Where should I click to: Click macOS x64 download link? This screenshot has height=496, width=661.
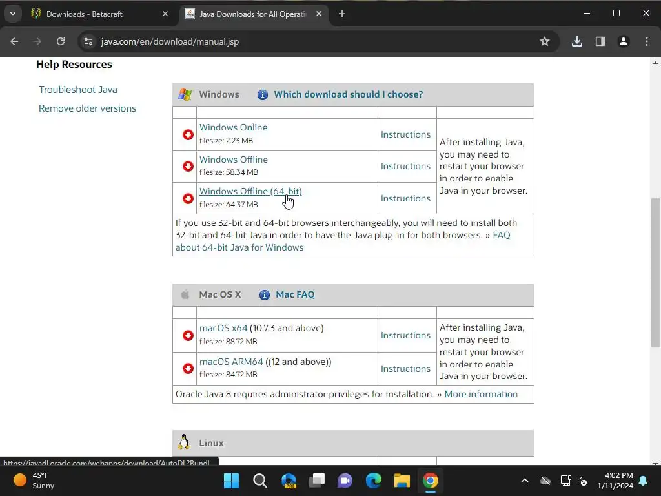coord(223,328)
